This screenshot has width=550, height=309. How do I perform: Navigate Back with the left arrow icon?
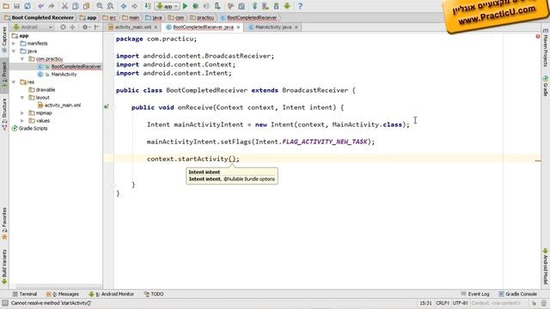pos(124,6)
